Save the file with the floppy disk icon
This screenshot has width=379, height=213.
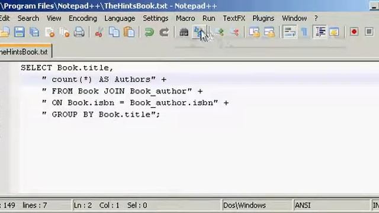tap(19, 32)
